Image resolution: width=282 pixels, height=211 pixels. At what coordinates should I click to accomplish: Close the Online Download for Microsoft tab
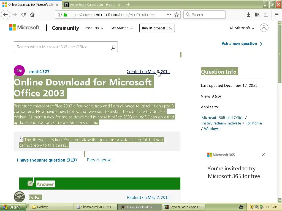tap(57, 5)
